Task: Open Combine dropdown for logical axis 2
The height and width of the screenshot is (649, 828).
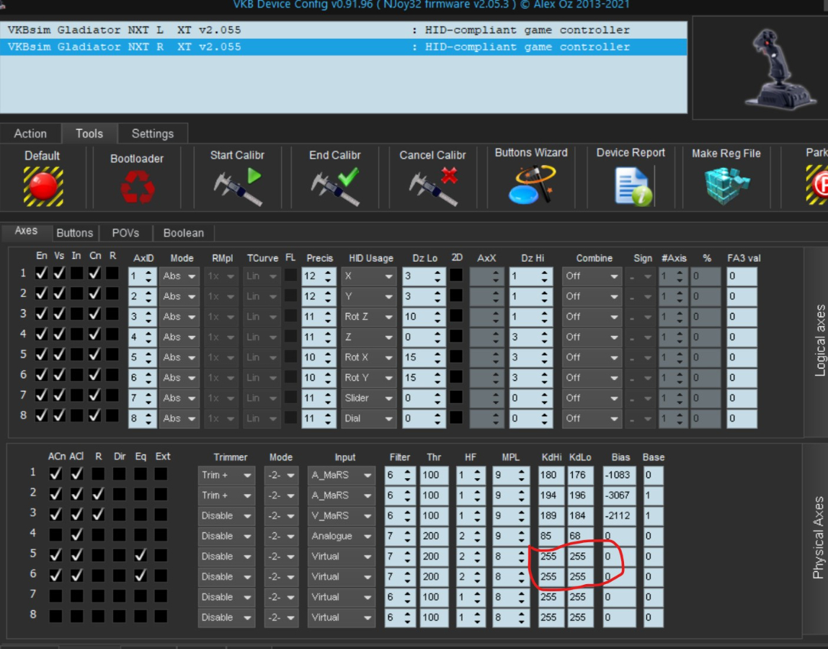Action: click(x=592, y=296)
